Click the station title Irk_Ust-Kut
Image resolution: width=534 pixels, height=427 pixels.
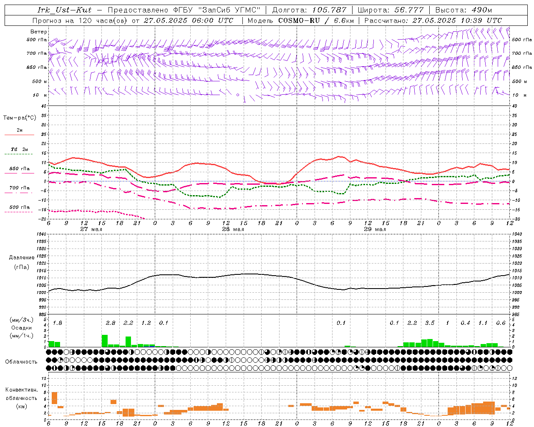click(65, 10)
